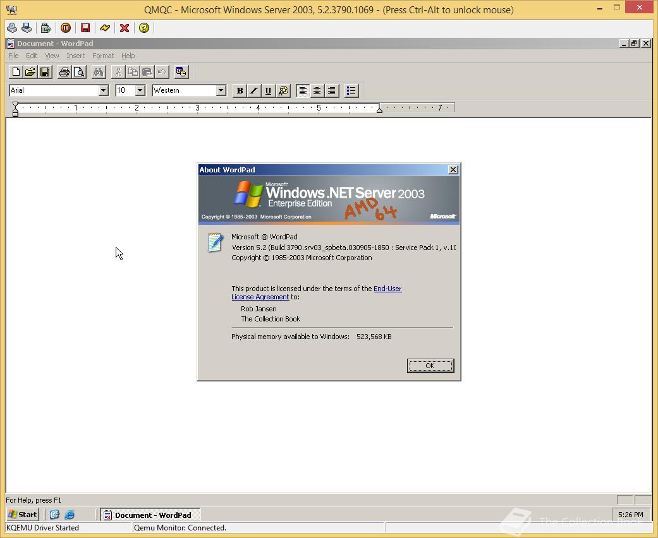658x538 pixels.
Task: Click Document - WordPad taskbar button
Action: pyautogui.click(x=150, y=515)
